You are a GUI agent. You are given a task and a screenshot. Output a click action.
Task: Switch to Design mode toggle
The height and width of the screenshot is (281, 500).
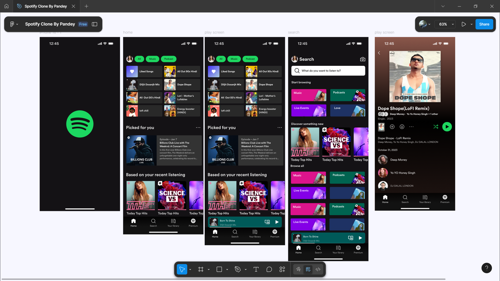click(308, 269)
